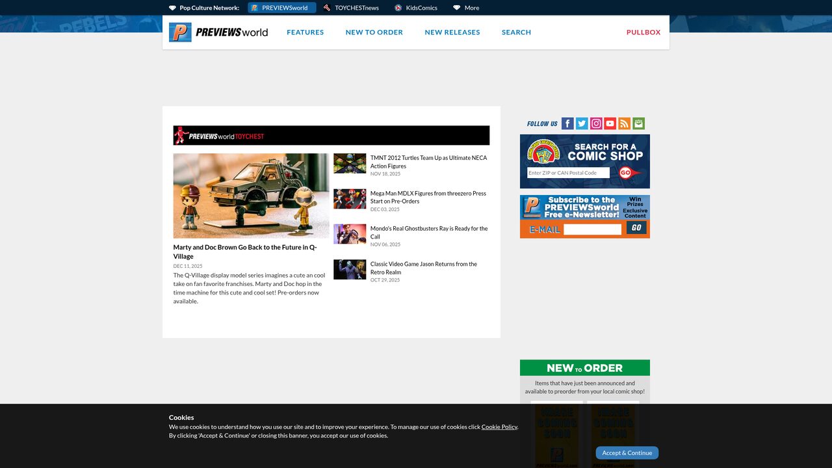Image resolution: width=832 pixels, height=468 pixels.
Task: Click the PREVIEWSworld logo in header
Action: point(218,32)
